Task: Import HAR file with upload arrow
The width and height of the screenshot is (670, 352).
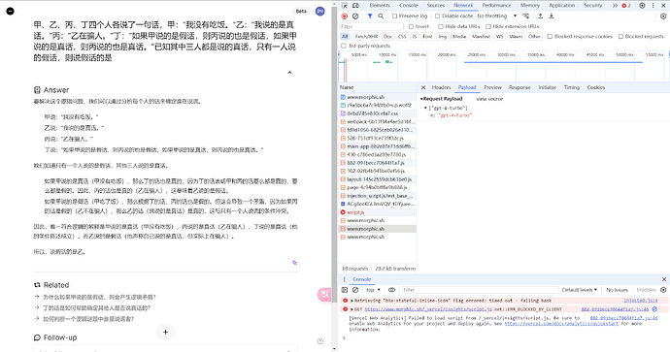Action: 540,16
